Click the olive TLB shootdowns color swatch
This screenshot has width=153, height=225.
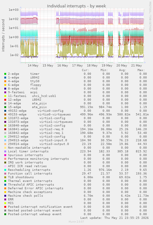[5, 177]
